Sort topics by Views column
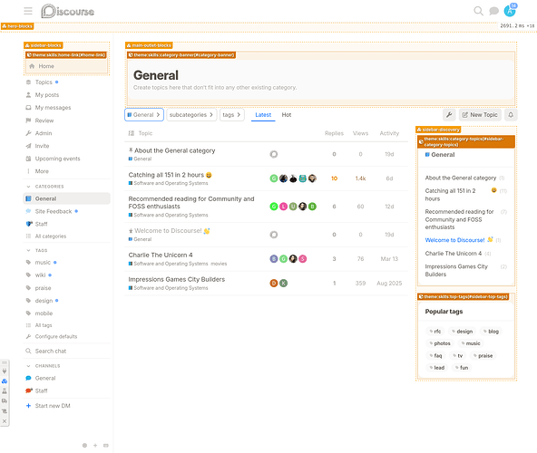This screenshot has width=537, height=453. click(360, 133)
